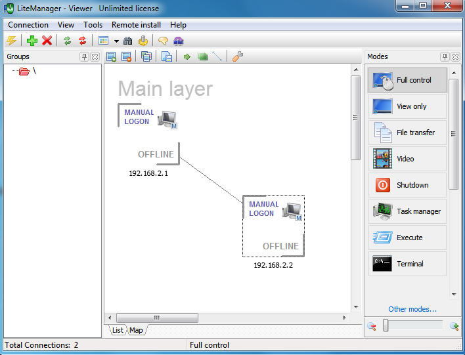The image size is (465, 355).
Task: Click the chat speech bubble icon
Action: click(163, 41)
